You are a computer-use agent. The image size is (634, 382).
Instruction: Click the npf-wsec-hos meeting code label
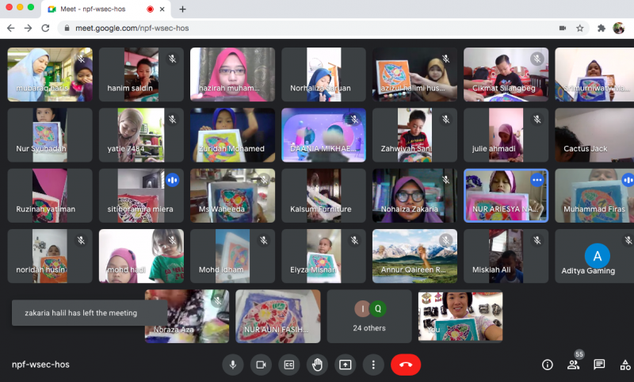point(40,365)
